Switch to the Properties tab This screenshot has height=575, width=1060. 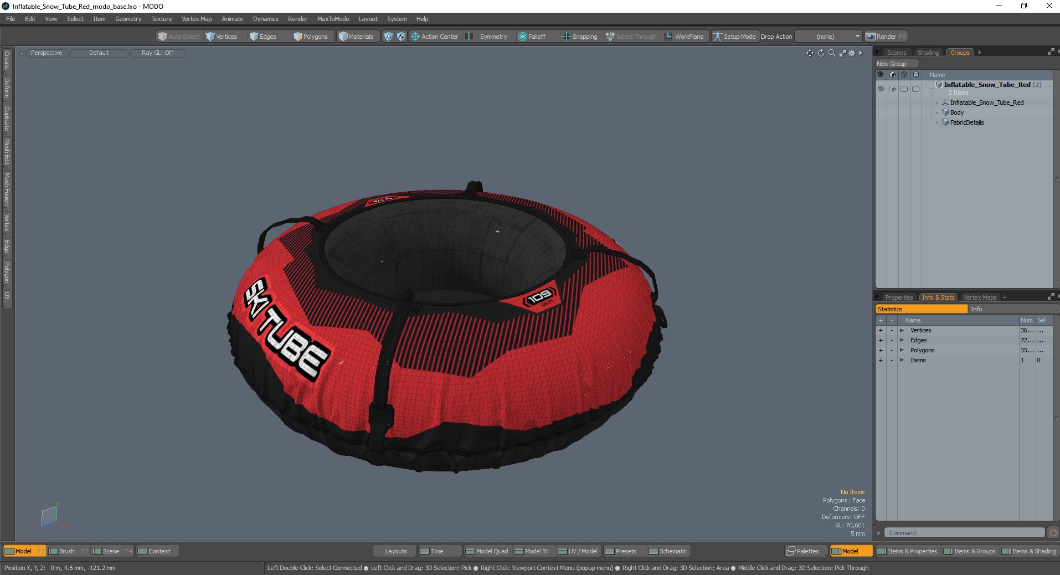tap(899, 297)
